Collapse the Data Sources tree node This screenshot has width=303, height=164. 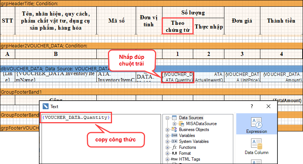pos(168,118)
